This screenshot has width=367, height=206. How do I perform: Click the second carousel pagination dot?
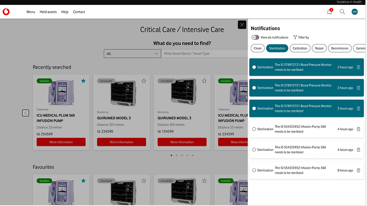point(177,155)
